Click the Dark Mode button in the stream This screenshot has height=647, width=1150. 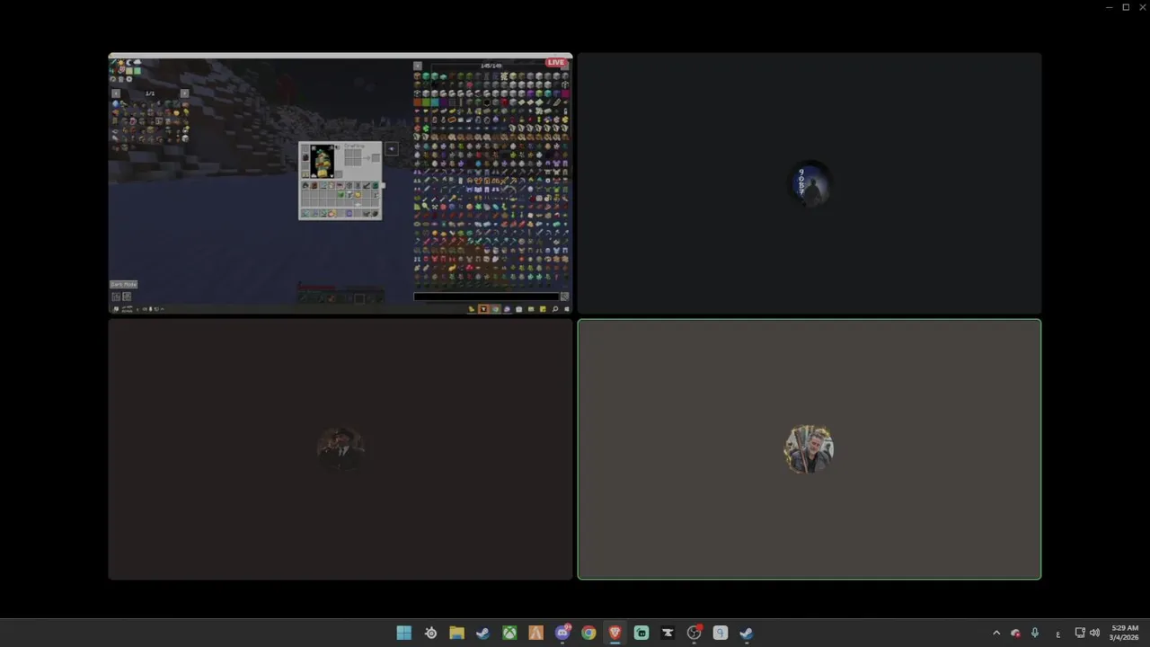point(123,284)
